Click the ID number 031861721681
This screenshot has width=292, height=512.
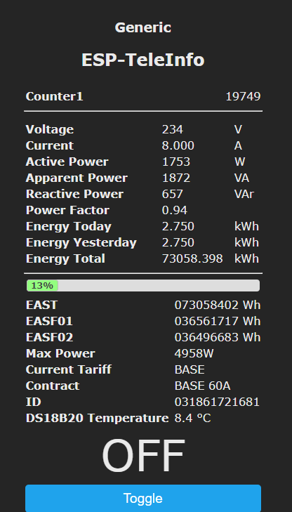click(217, 402)
